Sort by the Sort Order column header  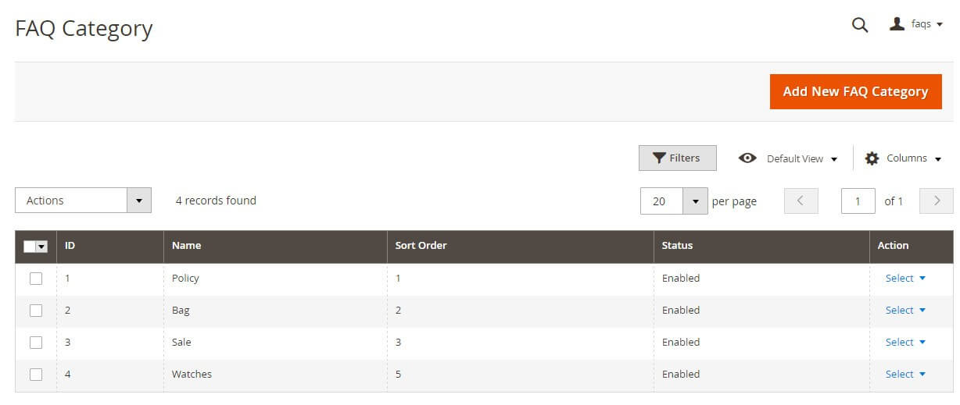[421, 246]
